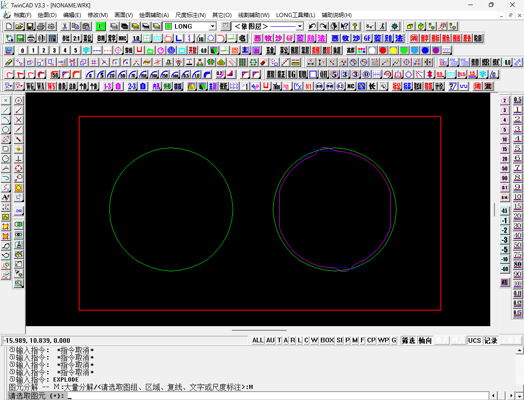524x400 pixels.
Task: Click the MNC toolbar icon
Action: coord(122,38)
